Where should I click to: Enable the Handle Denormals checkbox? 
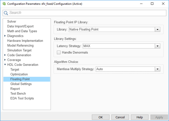[59, 53]
